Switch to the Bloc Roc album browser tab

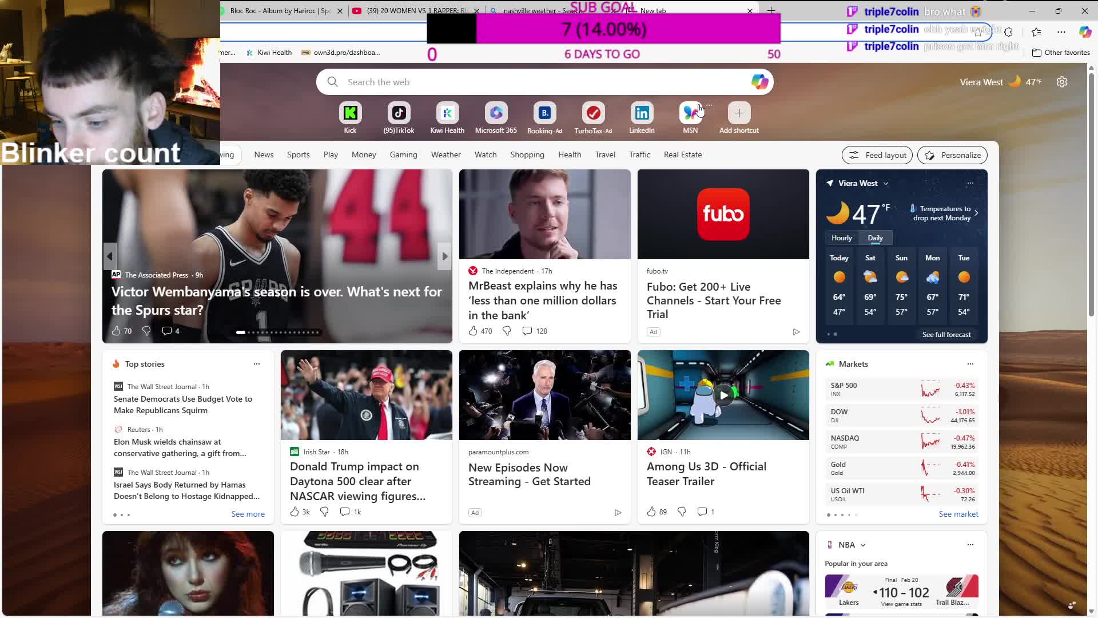coord(280,10)
